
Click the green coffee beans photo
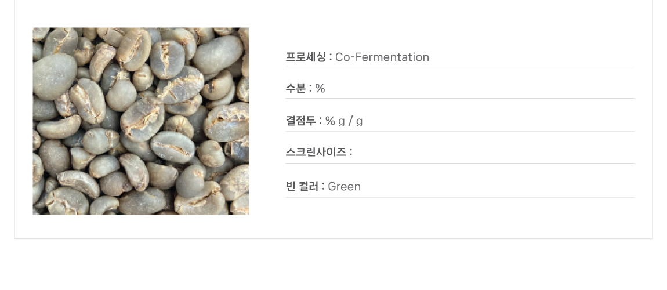[141, 121]
